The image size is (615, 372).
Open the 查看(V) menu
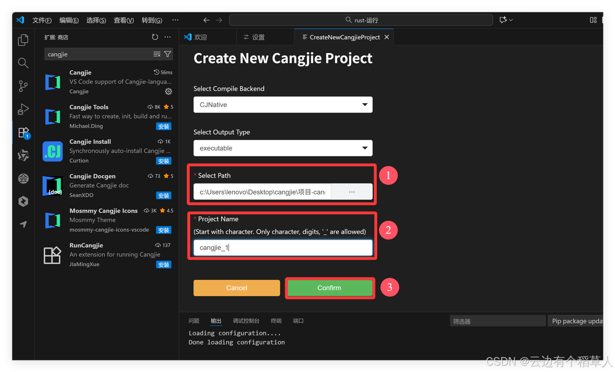point(123,20)
